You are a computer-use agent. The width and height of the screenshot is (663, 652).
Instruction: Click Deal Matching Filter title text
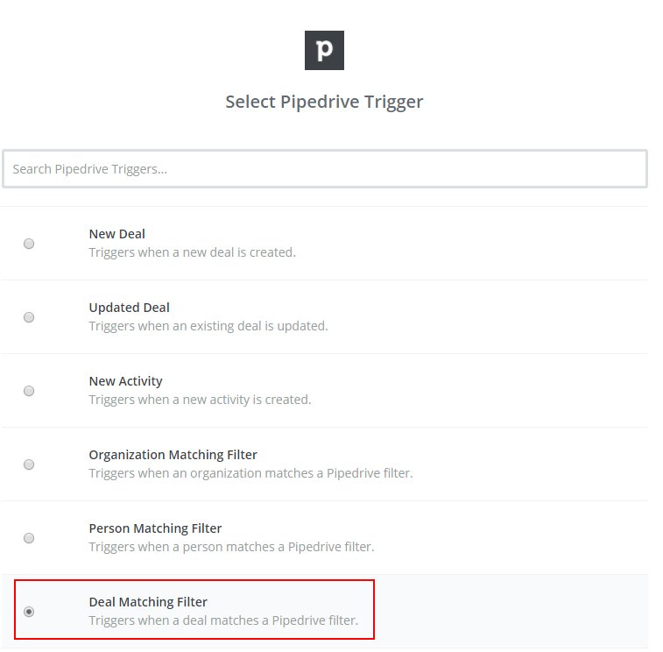click(x=148, y=602)
